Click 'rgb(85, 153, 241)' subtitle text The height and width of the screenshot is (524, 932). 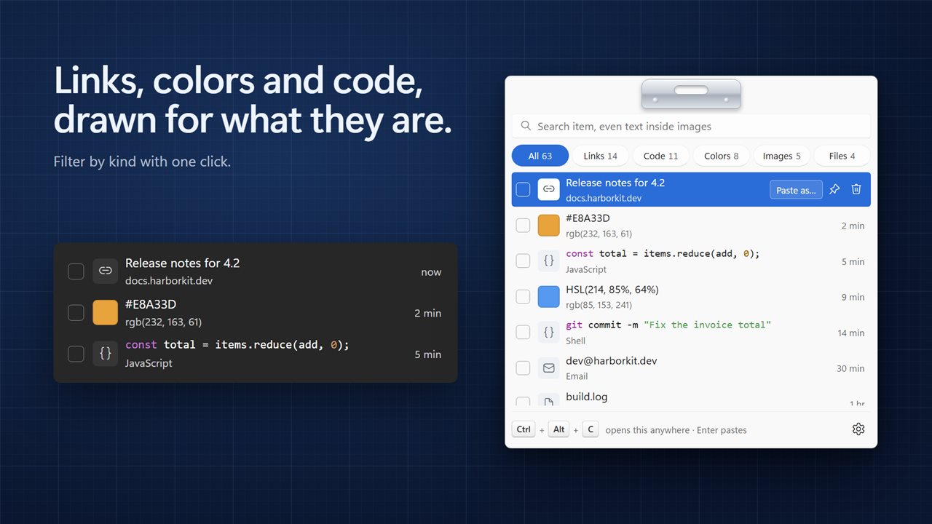pyautogui.click(x=599, y=305)
